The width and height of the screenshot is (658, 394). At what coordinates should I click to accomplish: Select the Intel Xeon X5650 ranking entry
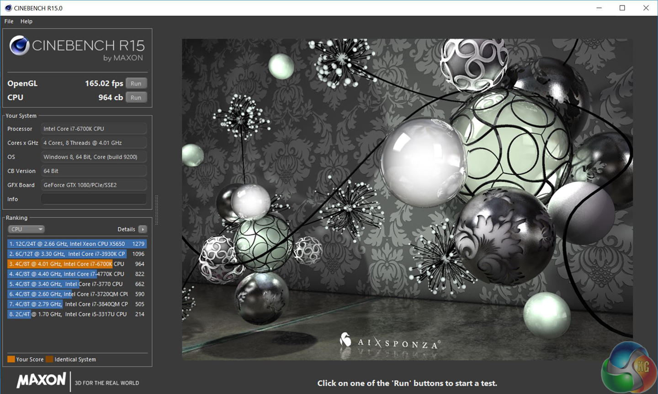pyautogui.click(x=77, y=244)
